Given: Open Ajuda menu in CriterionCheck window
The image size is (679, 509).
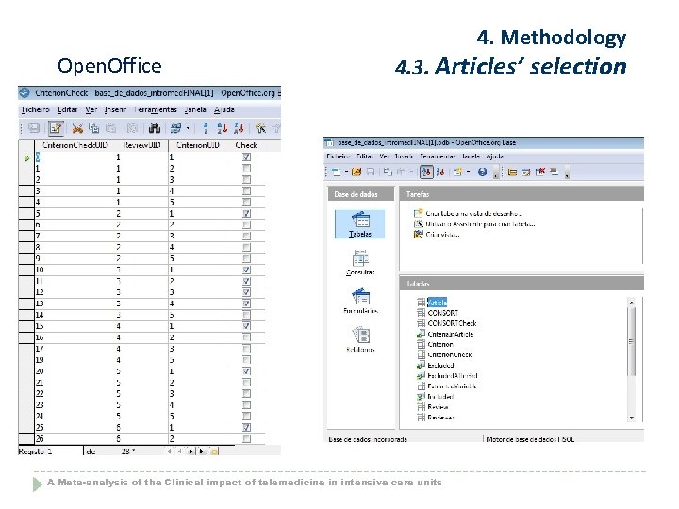Looking at the screenshot, I should [x=224, y=110].
